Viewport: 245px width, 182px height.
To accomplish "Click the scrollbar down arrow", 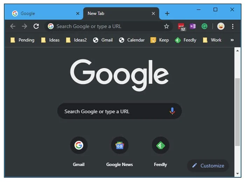I will pos(238,173).
